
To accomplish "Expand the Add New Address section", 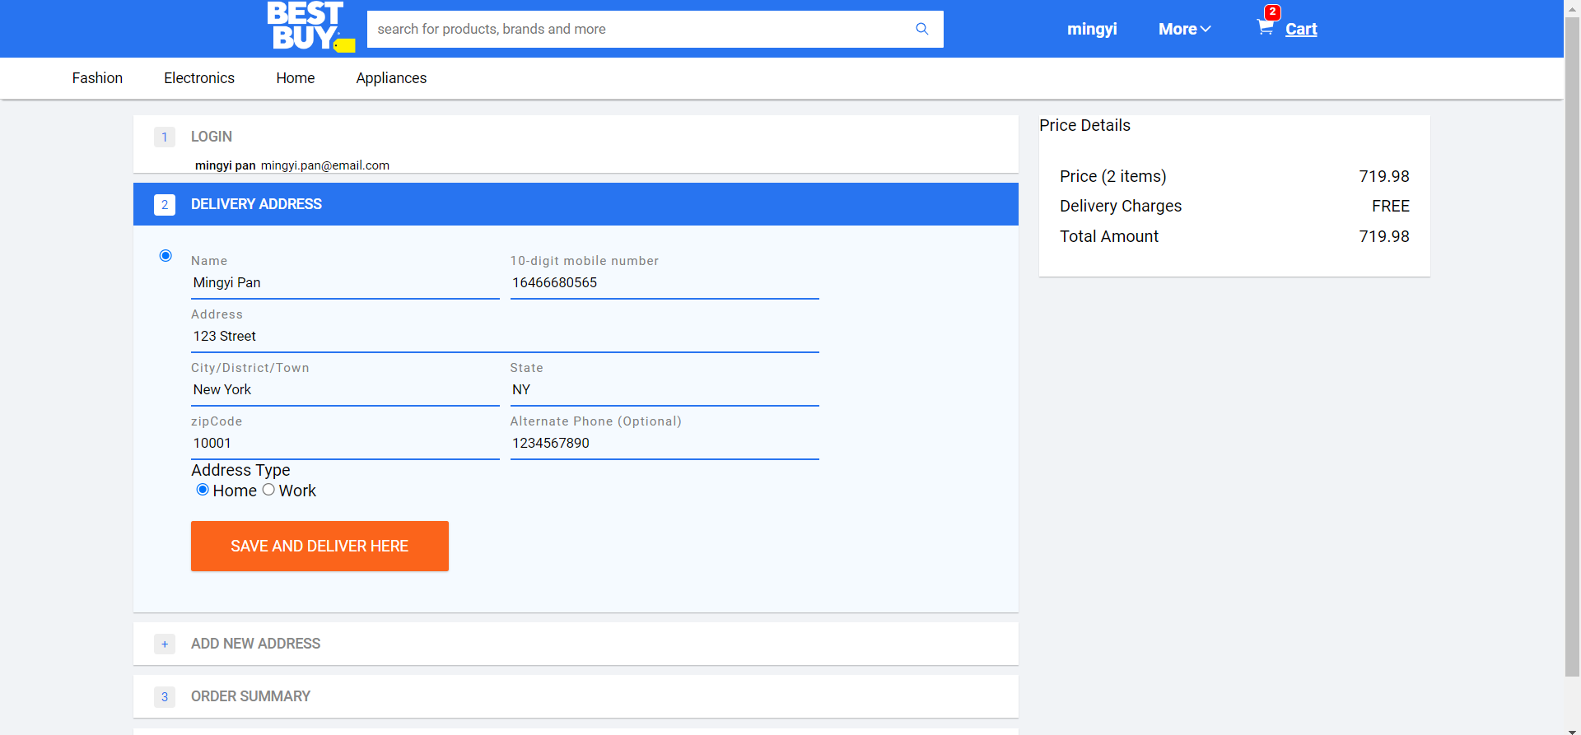I will click(x=255, y=644).
